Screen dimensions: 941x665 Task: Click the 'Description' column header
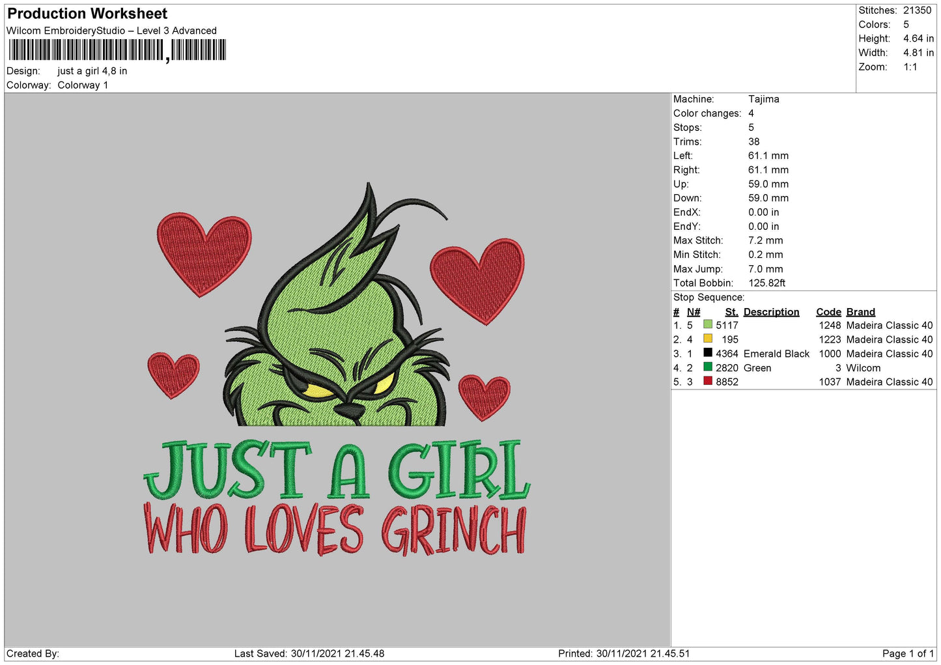coord(771,312)
